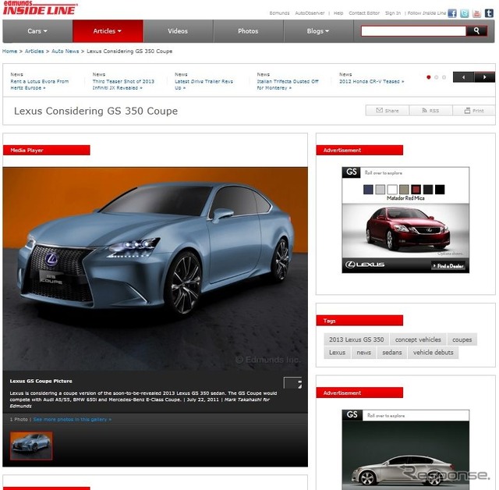Viewport: 499px width, 490px height.
Task: Click the silver GS sedan advertisement
Action: (405, 449)
